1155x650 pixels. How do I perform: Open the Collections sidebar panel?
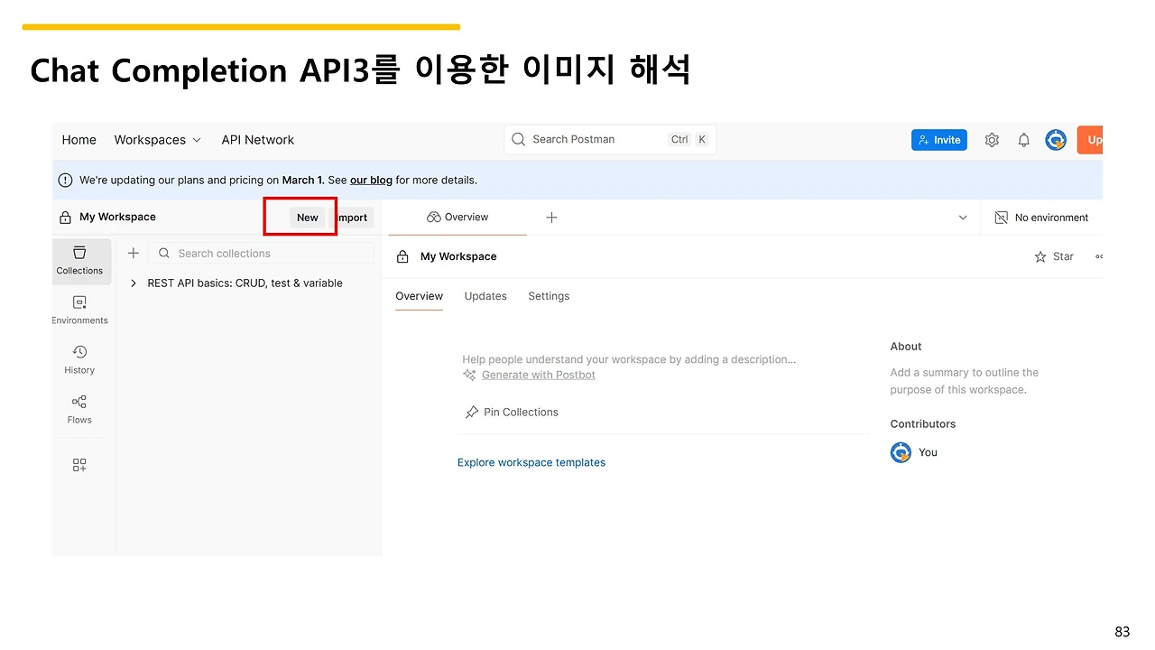pyautogui.click(x=80, y=260)
